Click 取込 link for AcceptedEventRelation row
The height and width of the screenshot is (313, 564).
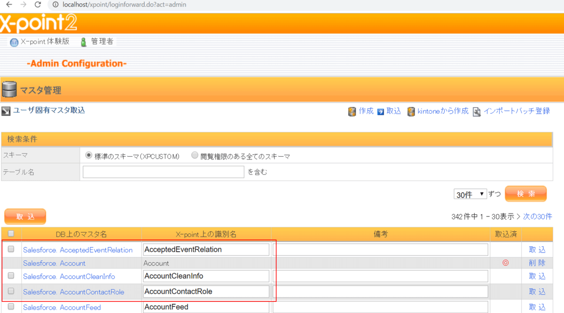[x=537, y=250]
